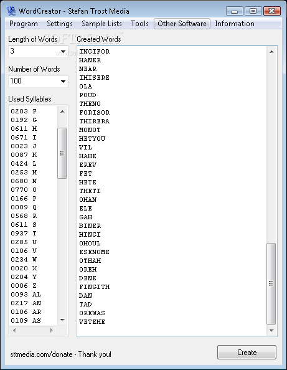Select the created word POUD
The width and height of the screenshot is (287, 370).
click(x=88, y=95)
